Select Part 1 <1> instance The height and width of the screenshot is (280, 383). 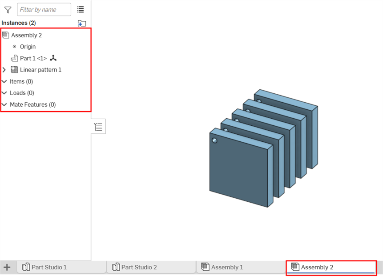33,58
